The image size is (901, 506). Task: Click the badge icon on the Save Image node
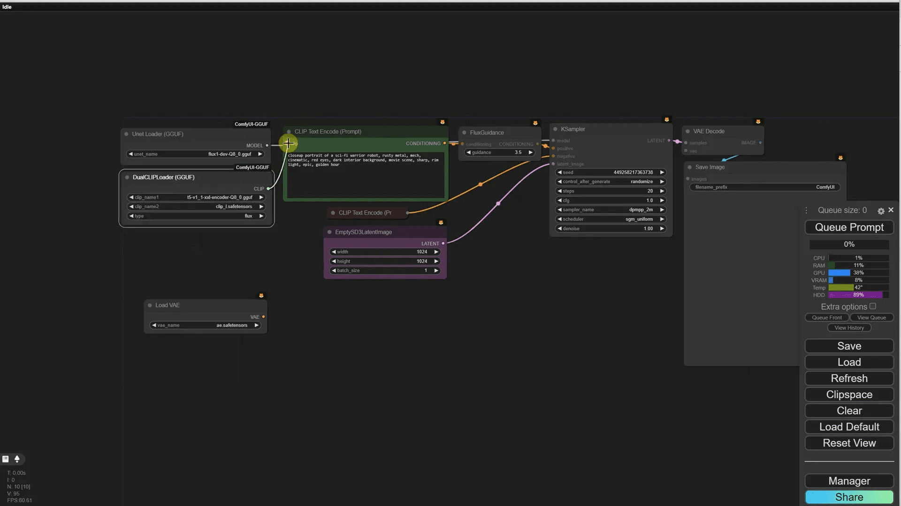click(840, 158)
